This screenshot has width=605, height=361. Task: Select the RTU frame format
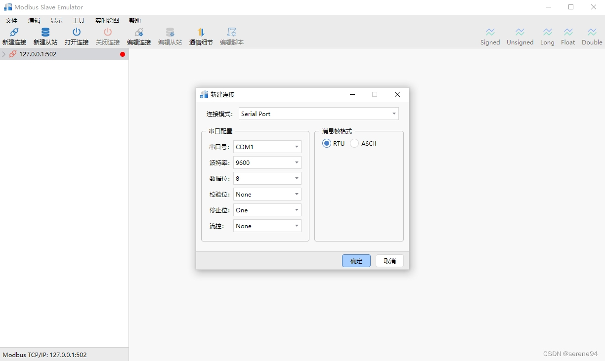(326, 143)
